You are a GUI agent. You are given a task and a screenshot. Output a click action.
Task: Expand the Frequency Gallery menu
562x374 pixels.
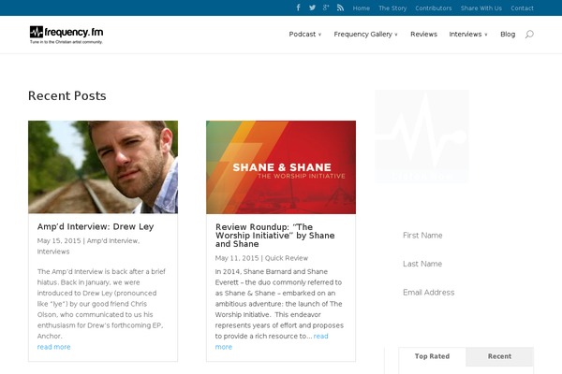pyautogui.click(x=365, y=34)
